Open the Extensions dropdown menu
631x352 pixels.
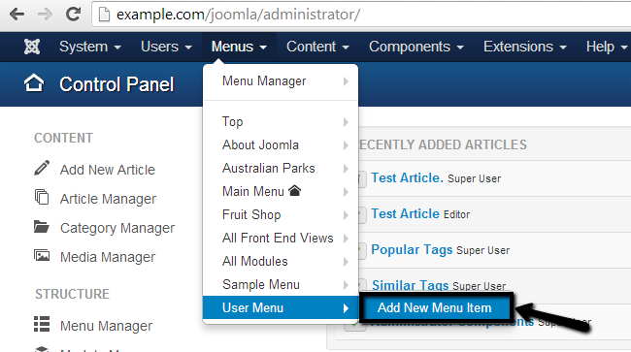(525, 47)
